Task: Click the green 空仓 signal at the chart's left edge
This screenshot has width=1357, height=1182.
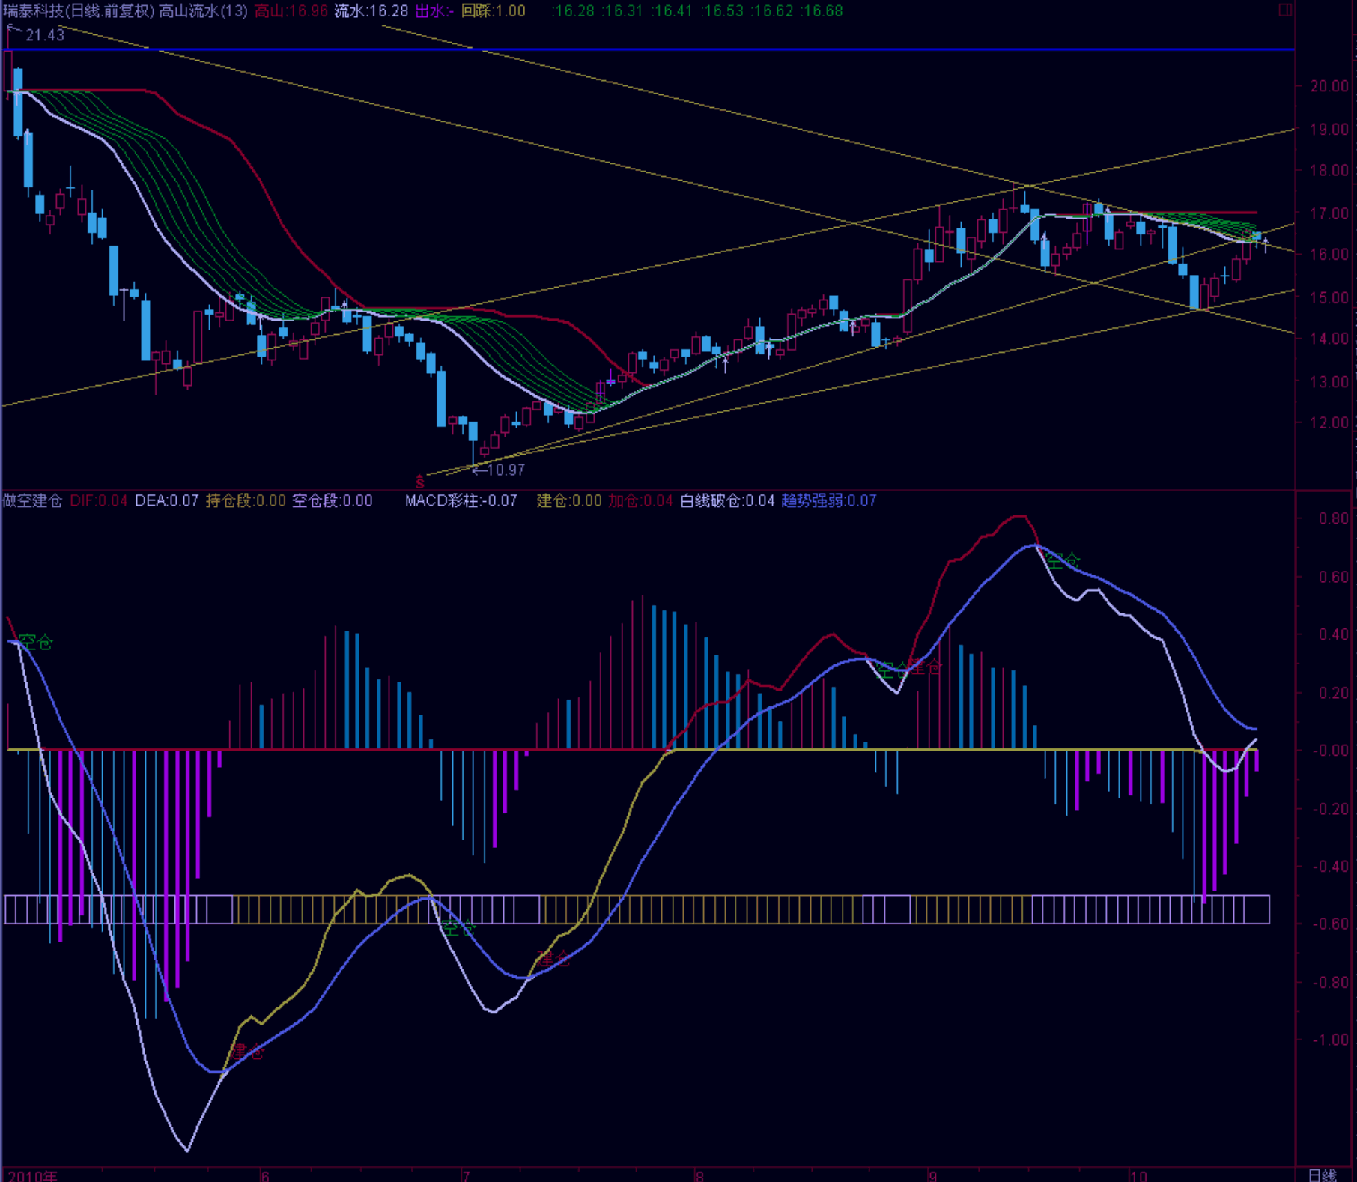Action: 36,642
